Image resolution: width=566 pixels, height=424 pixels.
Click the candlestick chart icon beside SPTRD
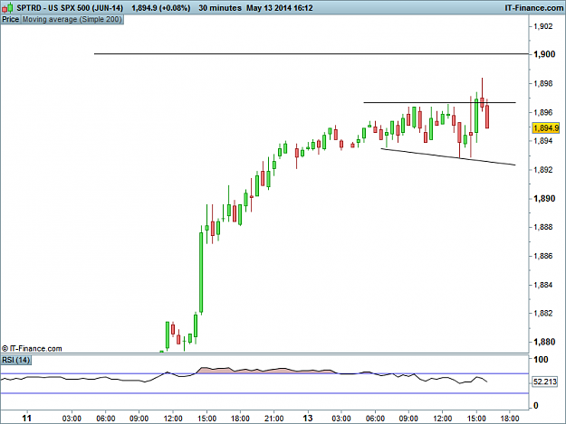pyautogui.click(x=7, y=7)
